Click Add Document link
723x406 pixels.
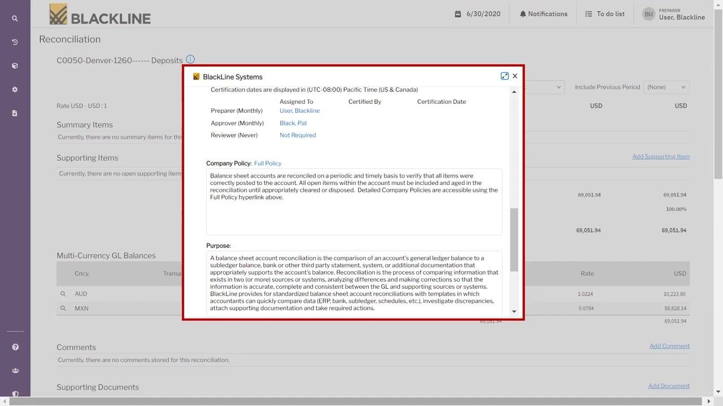coord(669,386)
